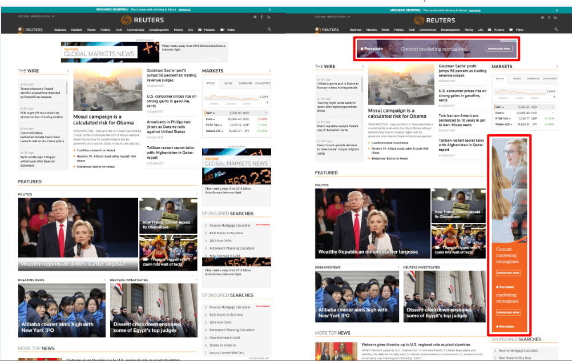Image resolution: width=572 pixels, height=361 pixels.
Task: Click the Video camcorder icon on right page
Action: pos(511,30)
